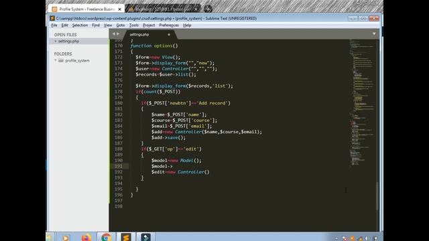Click the $edit=new Controller() line
Viewport: 429px width, 241px height.
point(180,172)
